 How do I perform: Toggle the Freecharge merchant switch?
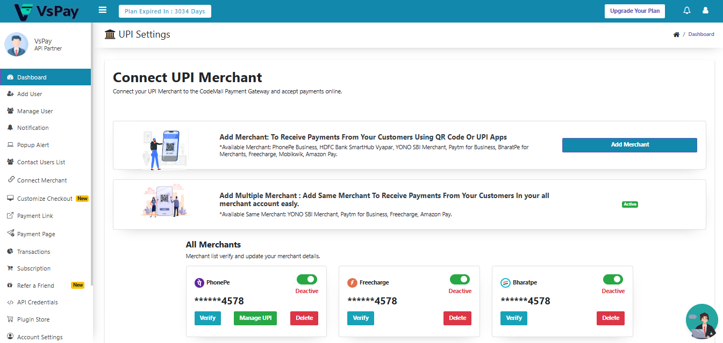pos(460,280)
